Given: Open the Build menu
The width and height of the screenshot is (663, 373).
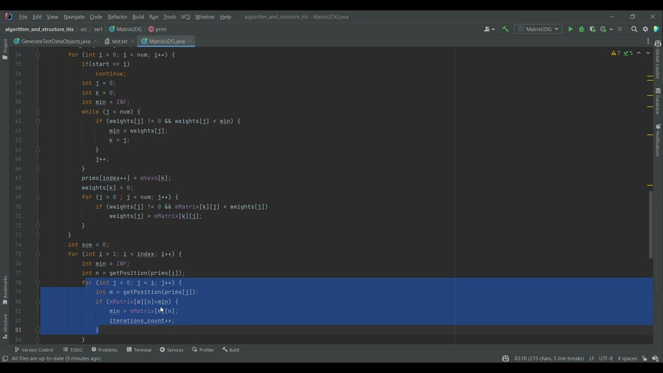Looking at the screenshot, I should pos(138,17).
